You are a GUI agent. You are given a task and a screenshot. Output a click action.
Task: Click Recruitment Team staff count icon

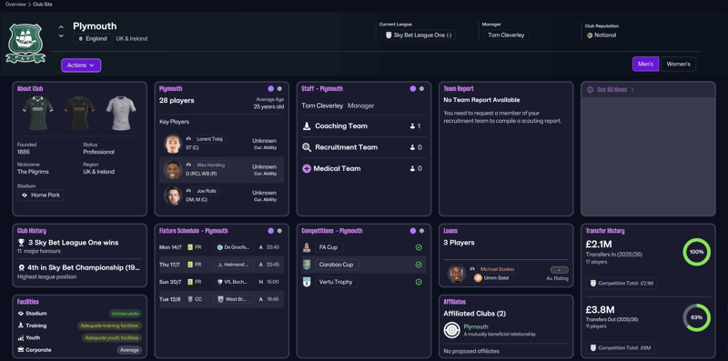click(x=412, y=147)
